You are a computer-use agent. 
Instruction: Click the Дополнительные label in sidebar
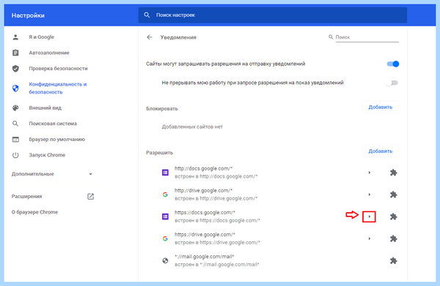point(32,174)
